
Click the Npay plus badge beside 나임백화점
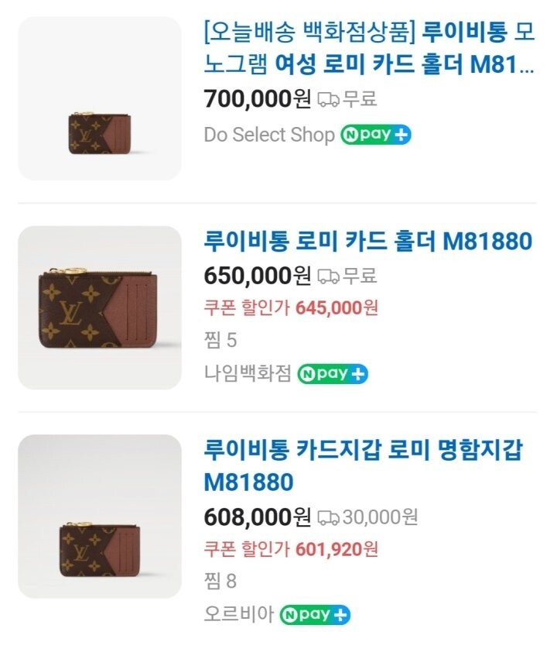333,373
